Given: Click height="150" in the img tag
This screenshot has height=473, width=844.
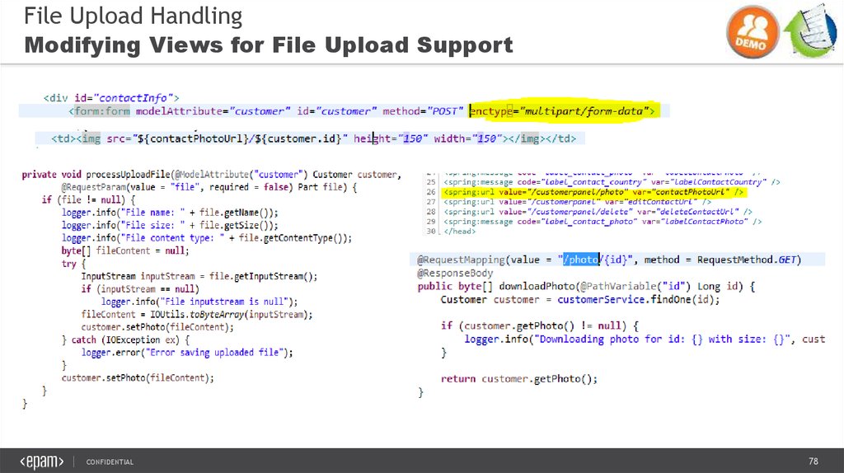Looking at the screenshot, I should pyautogui.click(x=390, y=138).
